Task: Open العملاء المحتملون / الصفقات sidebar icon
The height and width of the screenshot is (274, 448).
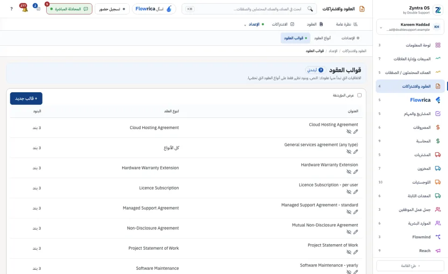Action: click(438, 73)
